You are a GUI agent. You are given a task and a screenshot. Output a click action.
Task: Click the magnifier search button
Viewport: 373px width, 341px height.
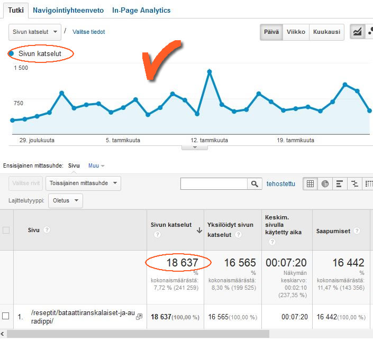pos(254,183)
